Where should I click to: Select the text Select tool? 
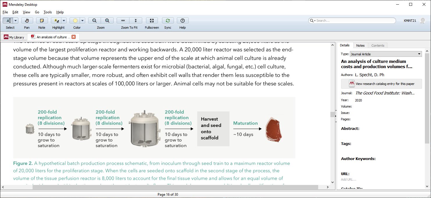(8, 21)
